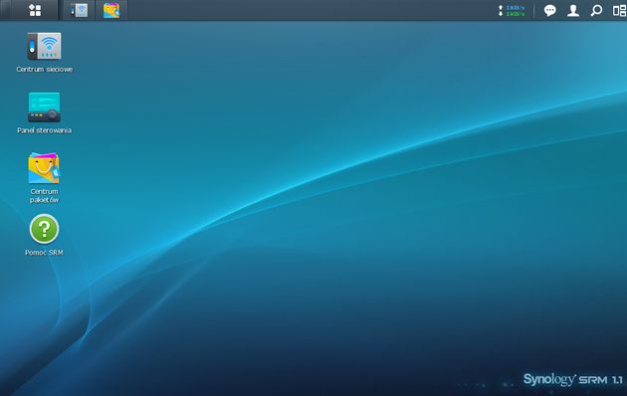The image size is (627, 396).
Task: Switch to Package Center in the taskbar
Action: (x=111, y=10)
